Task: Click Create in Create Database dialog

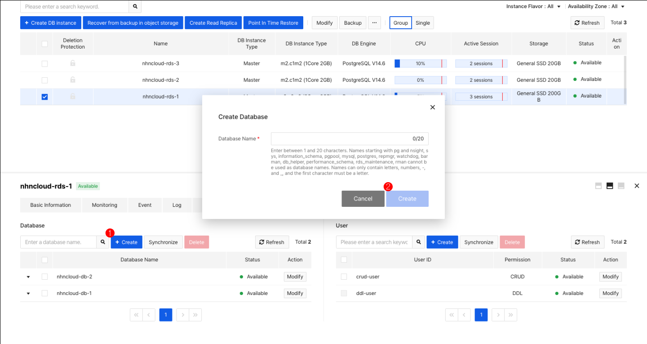Action: (x=407, y=199)
